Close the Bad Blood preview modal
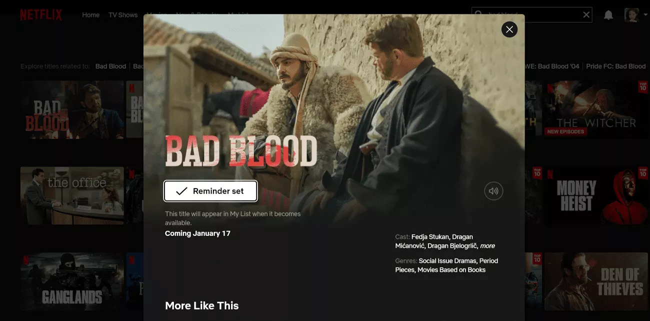Screen dimensions: 650x321 [509, 29]
